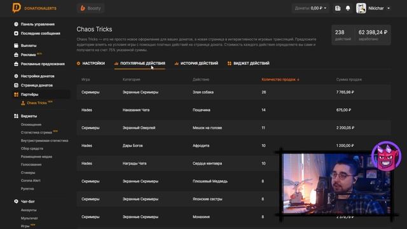407x229 pixels.
Task: Open Последние сообщения in sidebar
Action: point(41,33)
